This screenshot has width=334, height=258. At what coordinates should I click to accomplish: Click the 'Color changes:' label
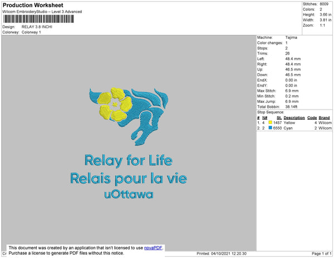[270, 43]
